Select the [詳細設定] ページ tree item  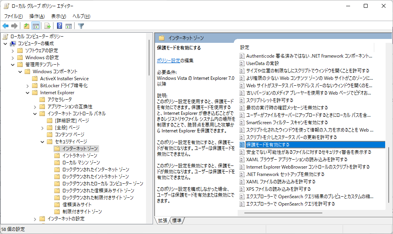(72, 120)
